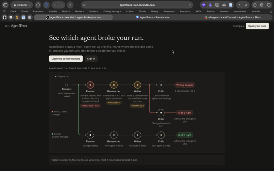Increase text size with large A
Image resolution: width=274 pixels, height=171 pixels.
(246, 5)
